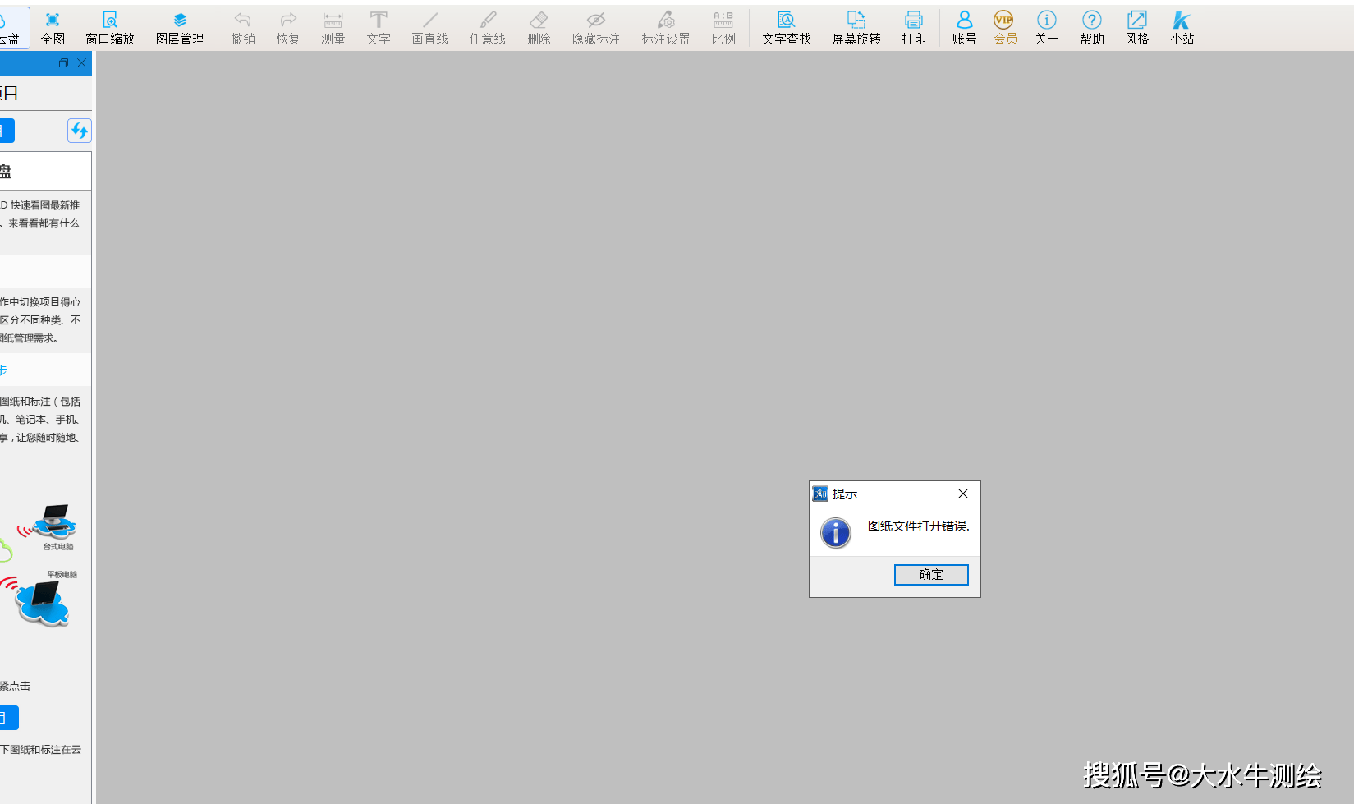Open the 帮助 help icon

point(1092,28)
